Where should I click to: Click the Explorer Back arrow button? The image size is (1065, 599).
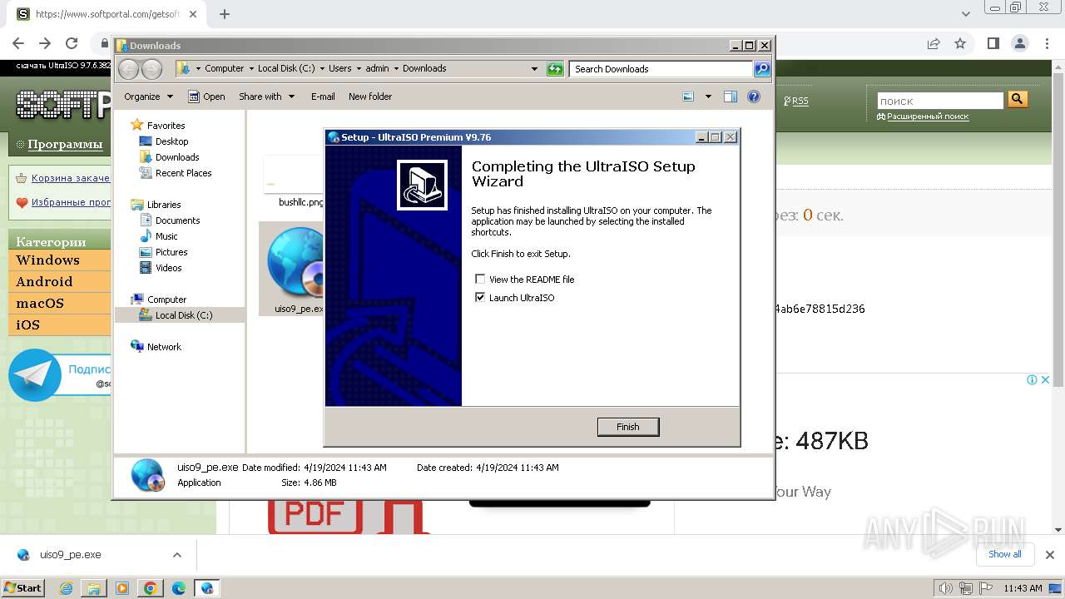[x=129, y=69]
